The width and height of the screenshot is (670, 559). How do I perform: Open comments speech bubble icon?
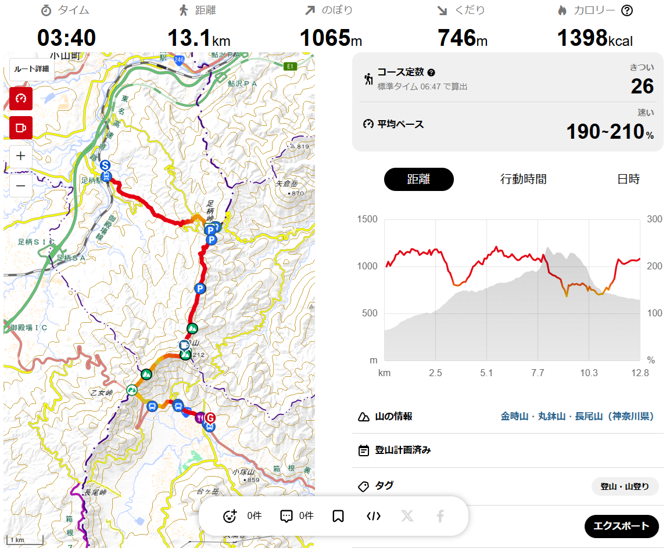tap(286, 516)
